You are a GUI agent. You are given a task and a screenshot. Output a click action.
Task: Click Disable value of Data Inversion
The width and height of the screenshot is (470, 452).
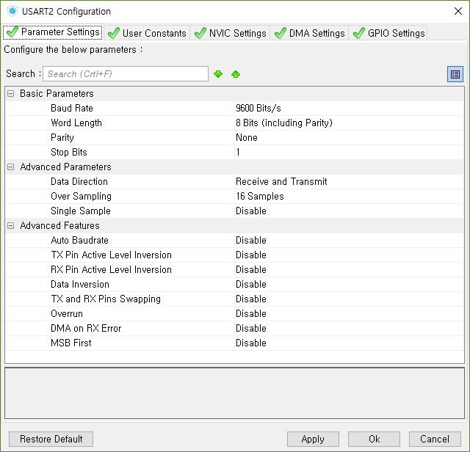251,284
